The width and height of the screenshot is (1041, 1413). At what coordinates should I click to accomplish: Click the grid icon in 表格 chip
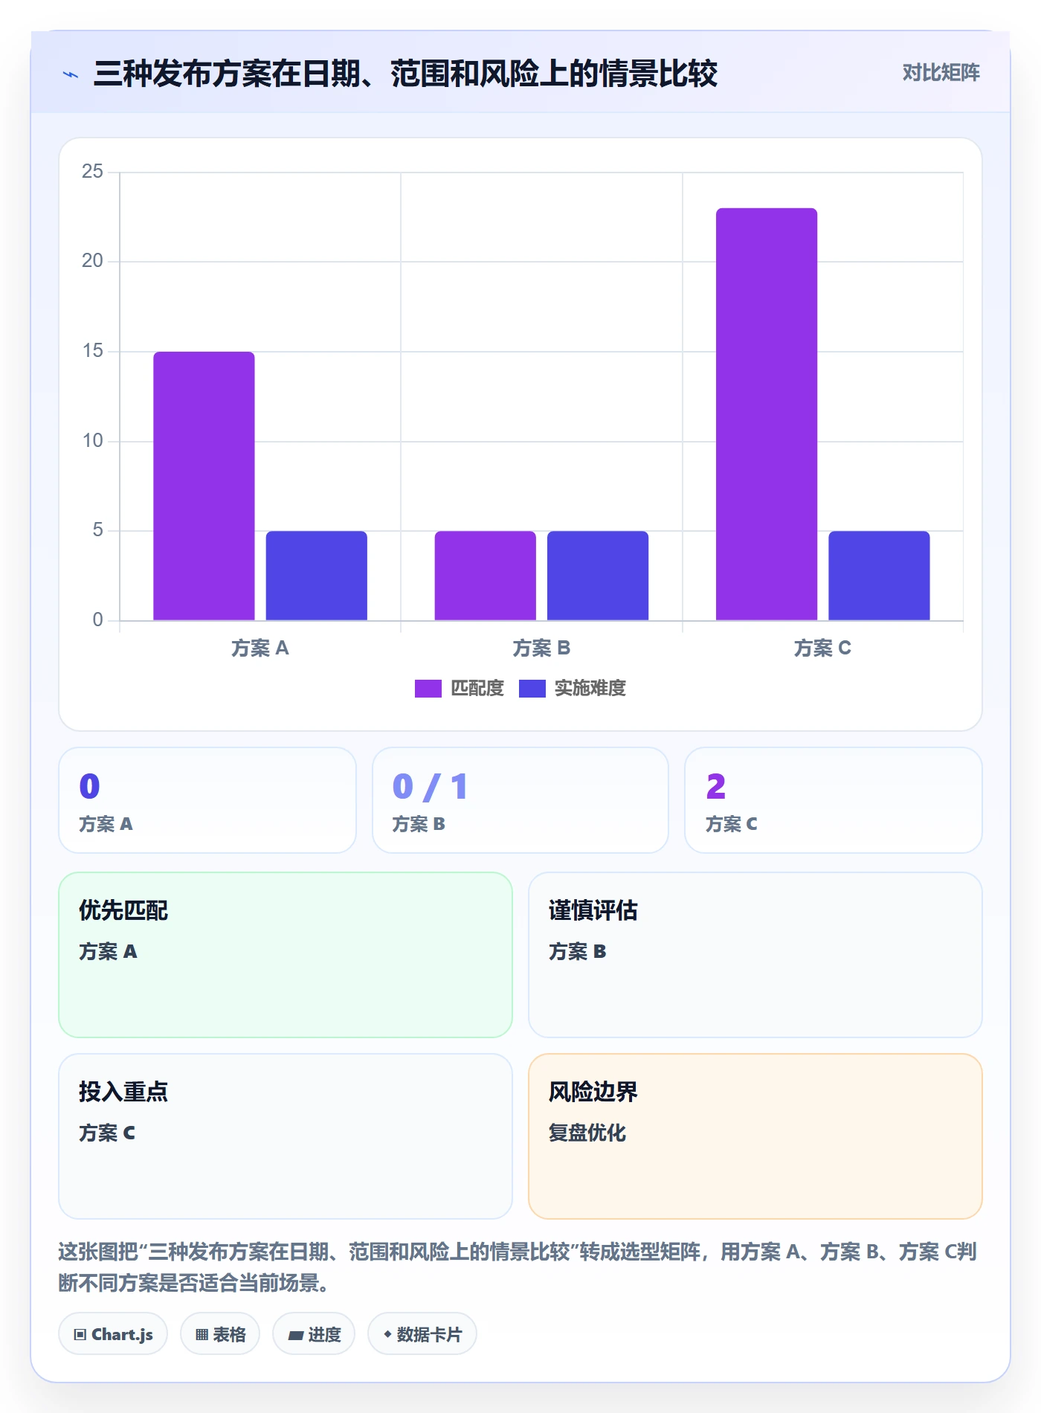(x=202, y=1335)
